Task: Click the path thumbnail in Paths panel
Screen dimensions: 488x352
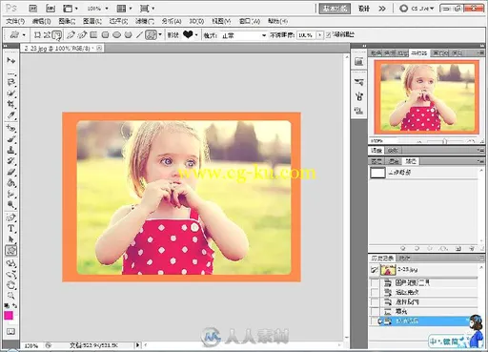Action: click(377, 173)
